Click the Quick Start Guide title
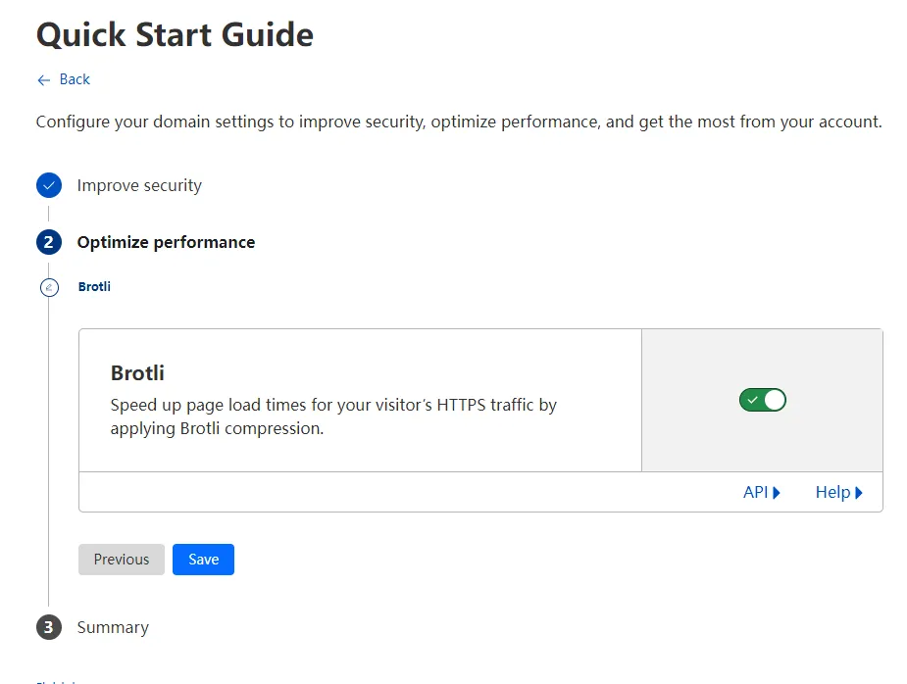This screenshot has height=684, width=907. coord(175,35)
